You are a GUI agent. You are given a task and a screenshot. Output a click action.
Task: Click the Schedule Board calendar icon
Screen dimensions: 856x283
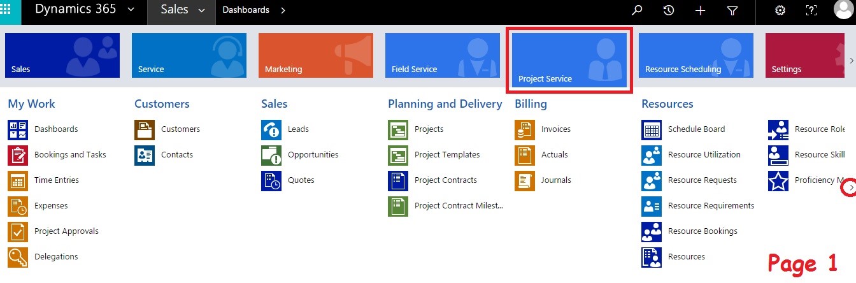click(x=652, y=129)
